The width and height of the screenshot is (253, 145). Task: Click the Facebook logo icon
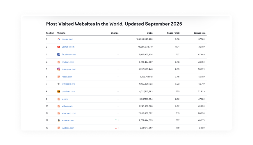(59, 55)
